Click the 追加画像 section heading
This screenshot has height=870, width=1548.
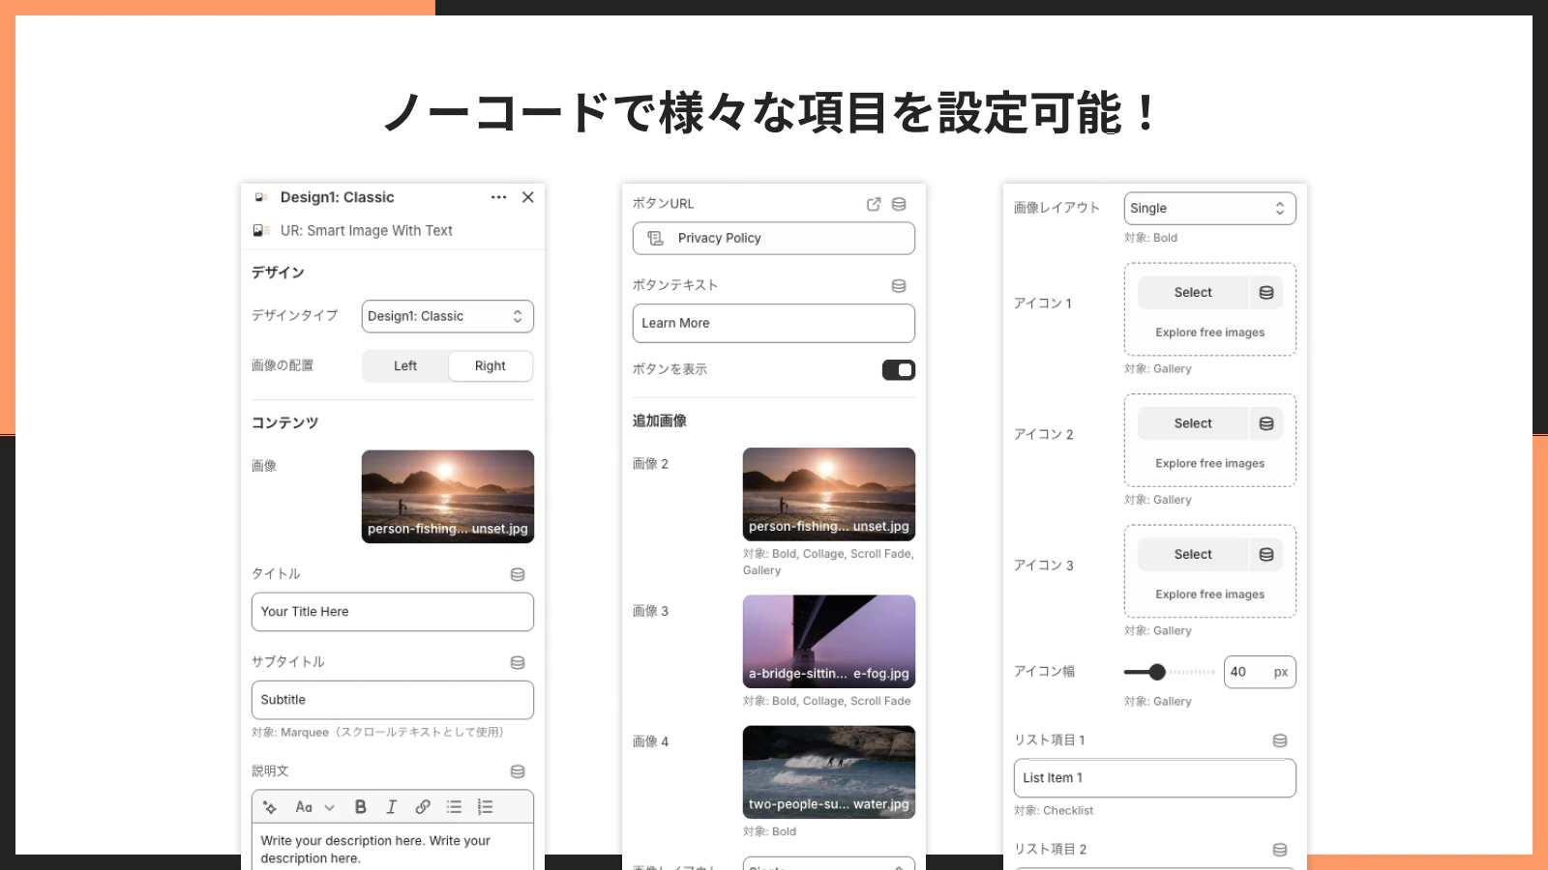660,420
